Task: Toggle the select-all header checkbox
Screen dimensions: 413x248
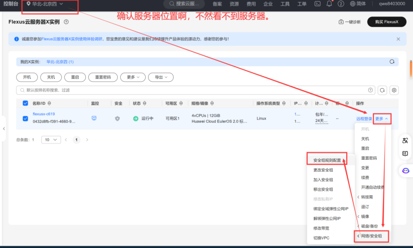Action: [x=25, y=103]
